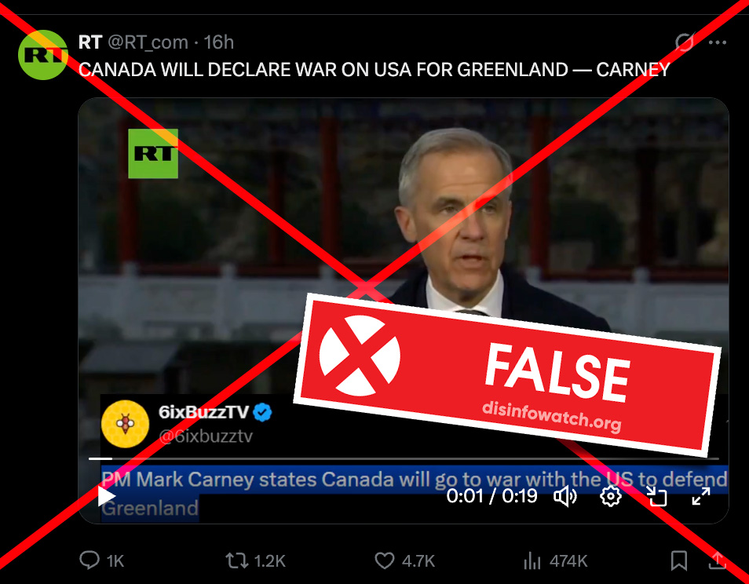Open replies via the 1K comment icon
Screen dimensions: 749x584
coord(101,560)
